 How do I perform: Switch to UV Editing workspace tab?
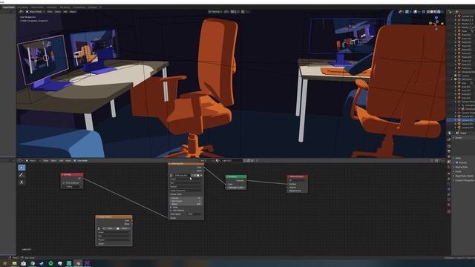pos(23,7)
